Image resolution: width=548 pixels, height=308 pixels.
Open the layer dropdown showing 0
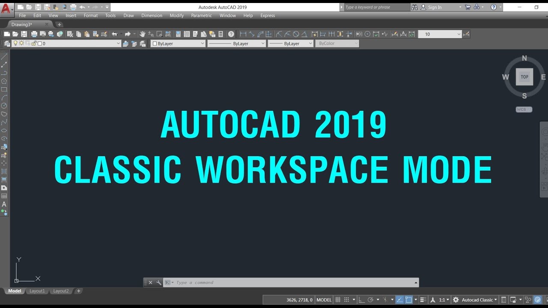[x=67, y=43]
